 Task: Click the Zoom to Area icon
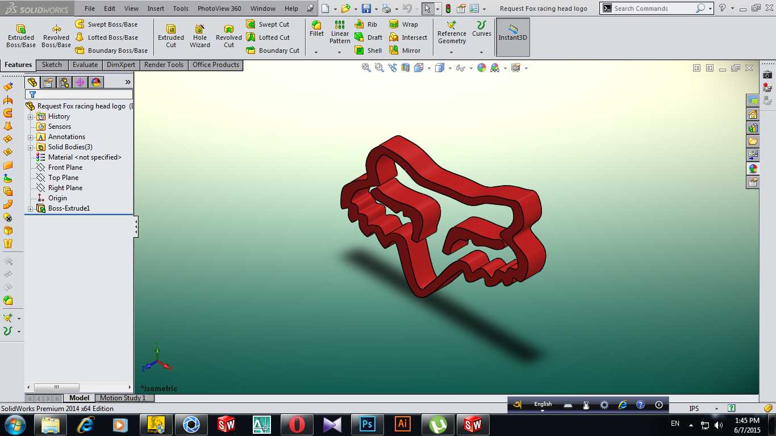[379, 68]
